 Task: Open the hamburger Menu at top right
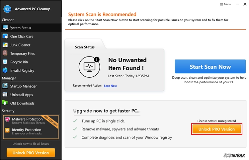pos(225,4)
